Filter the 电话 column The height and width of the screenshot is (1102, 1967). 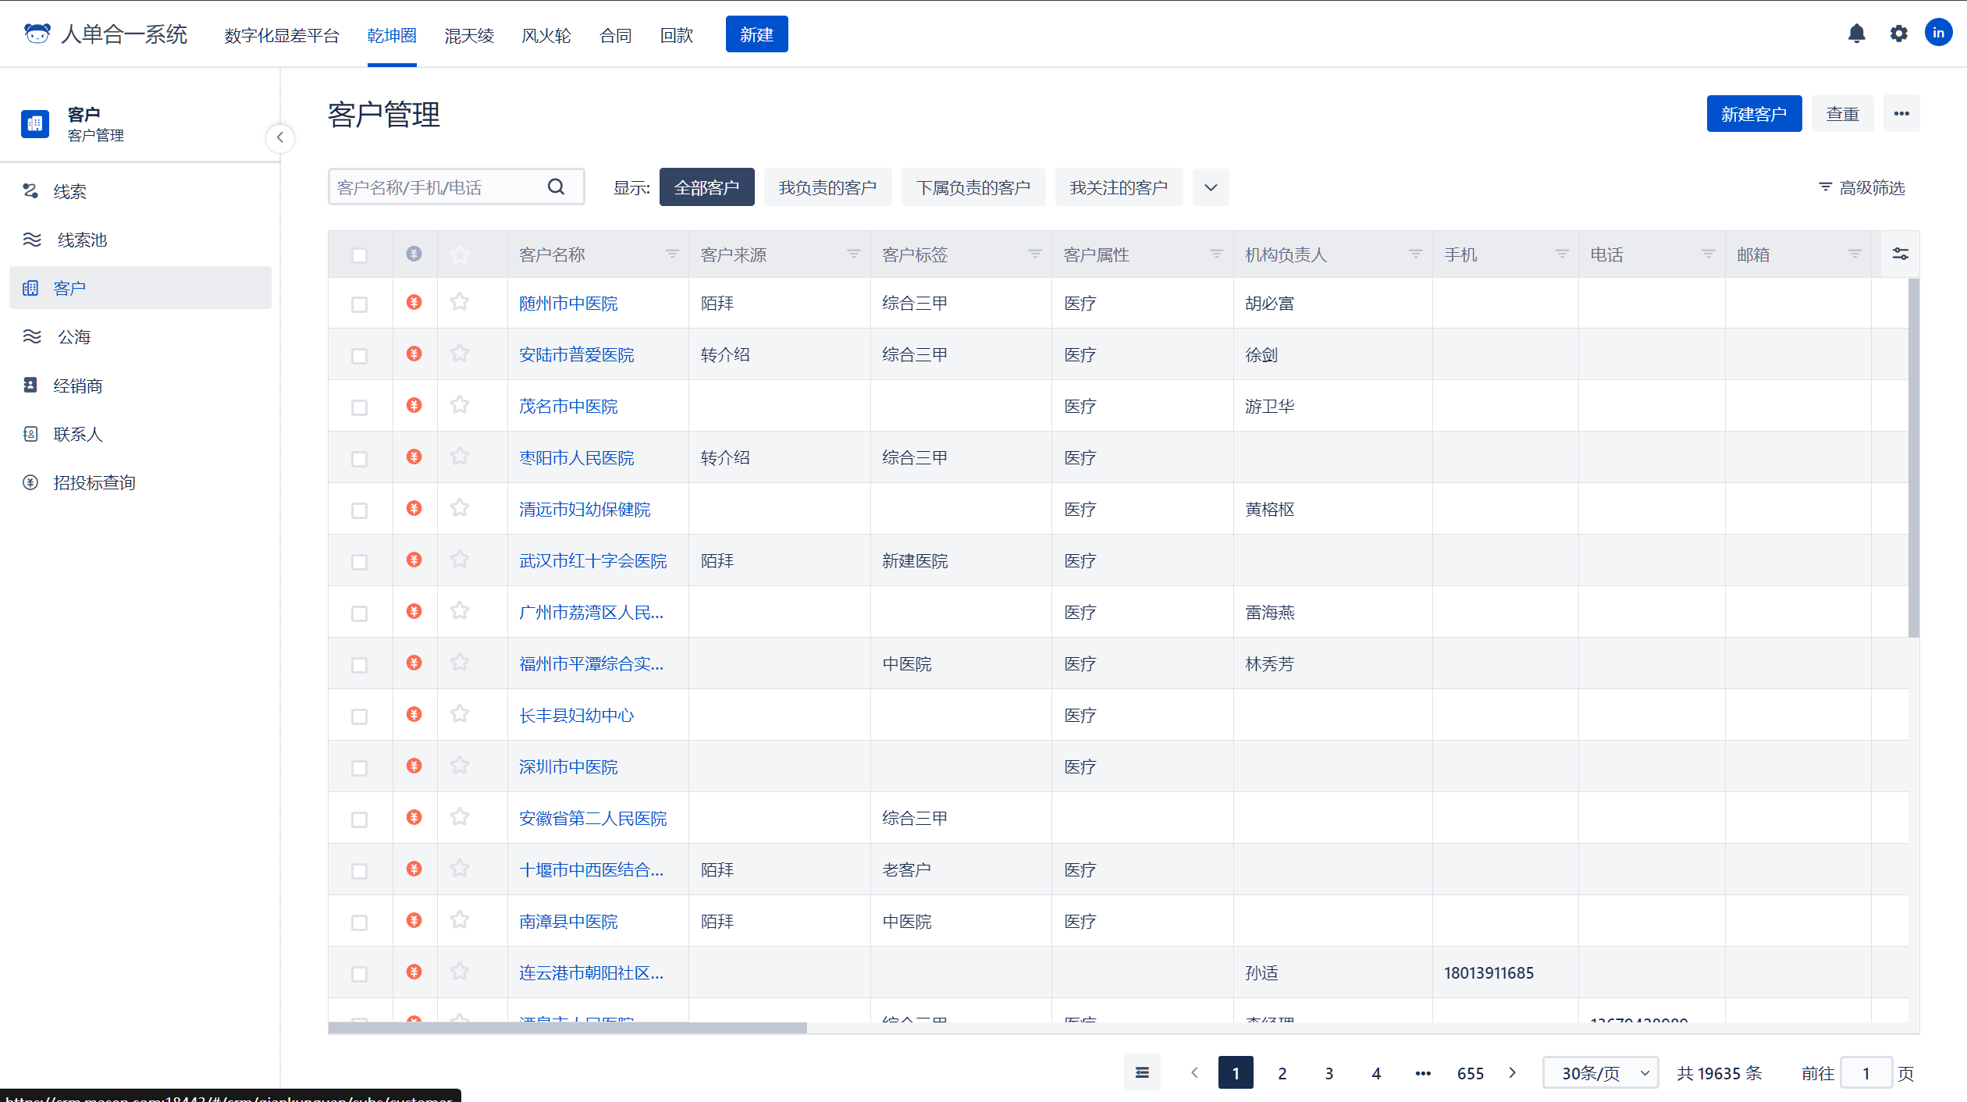tap(1709, 254)
